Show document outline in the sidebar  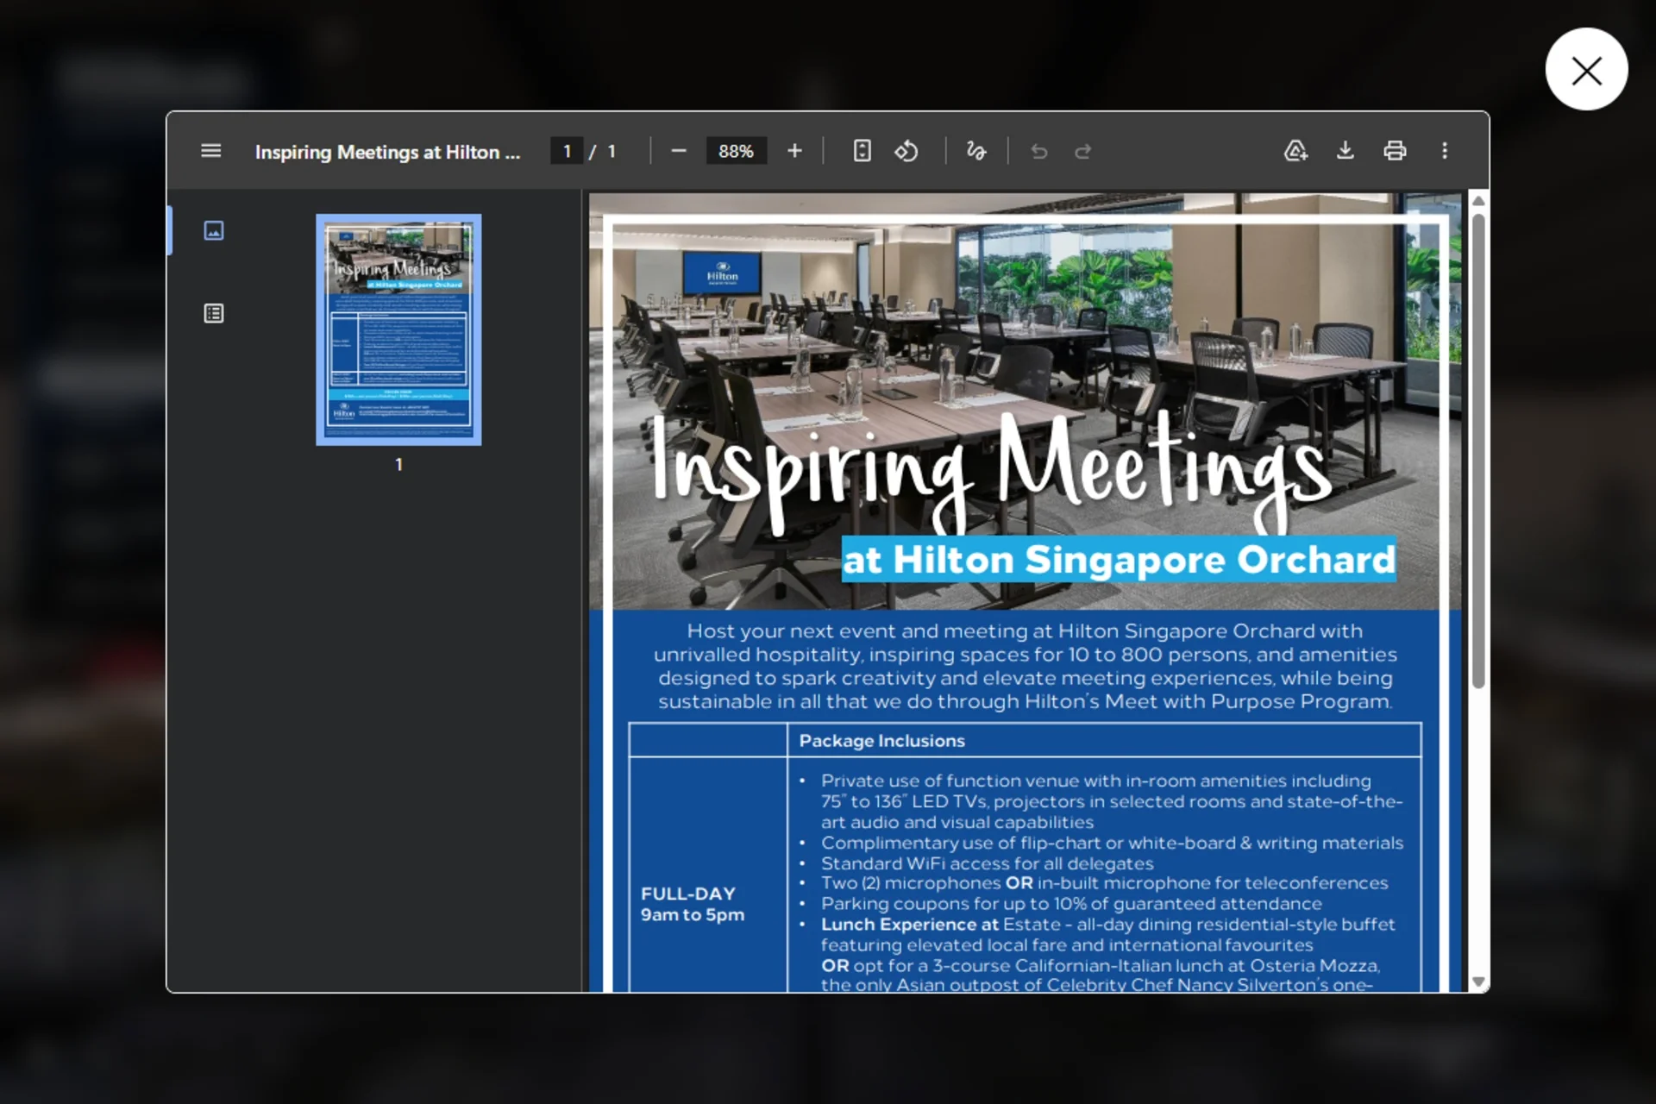214,313
